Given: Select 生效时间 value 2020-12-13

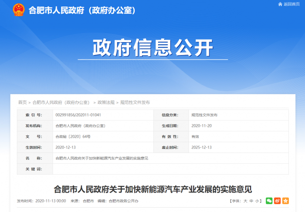Looking at the screenshot, I should pos(65,147).
